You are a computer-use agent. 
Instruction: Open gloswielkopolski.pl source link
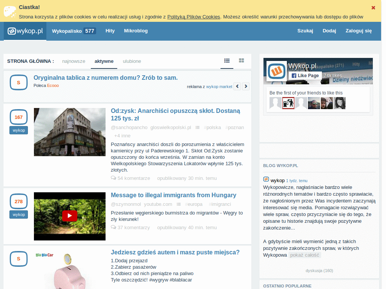click(171, 128)
